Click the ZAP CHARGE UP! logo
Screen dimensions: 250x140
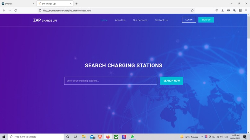click(x=45, y=20)
